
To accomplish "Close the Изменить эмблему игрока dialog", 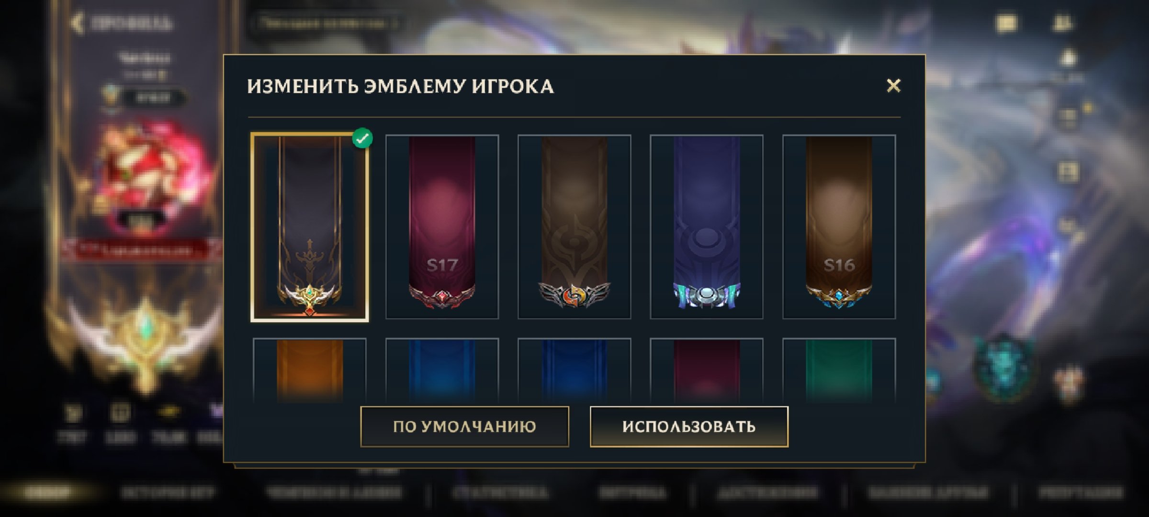I will click(x=893, y=86).
